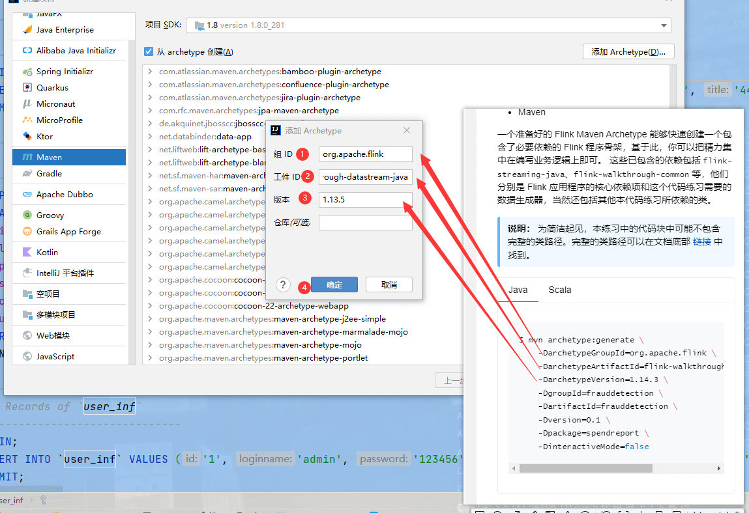Click code block scroll-left arrow
Viewport: 749px width, 513px height.
coord(514,469)
